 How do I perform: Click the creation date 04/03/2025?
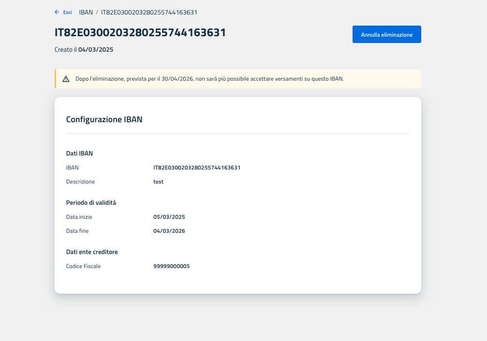click(96, 49)
